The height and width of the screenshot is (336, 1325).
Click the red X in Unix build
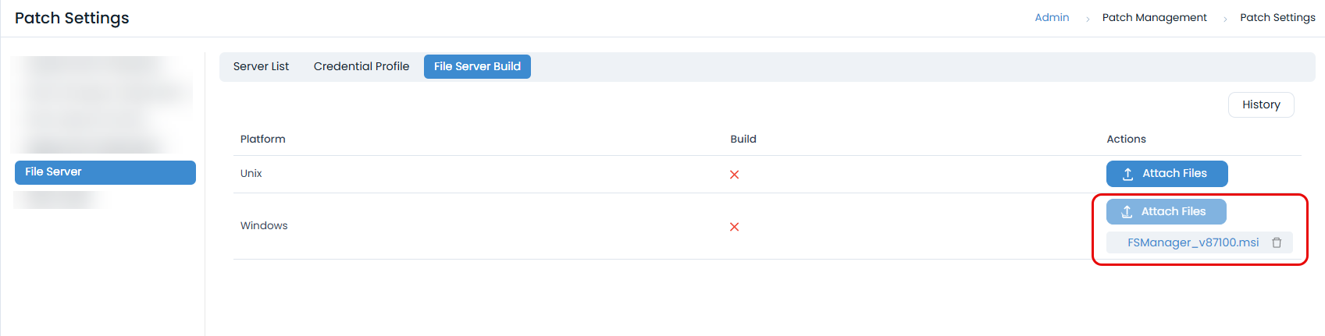point(734,175)
